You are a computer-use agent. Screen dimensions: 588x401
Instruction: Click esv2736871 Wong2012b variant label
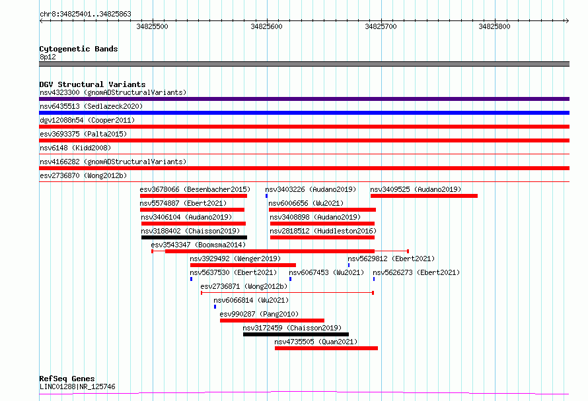(x=244, y=286)
